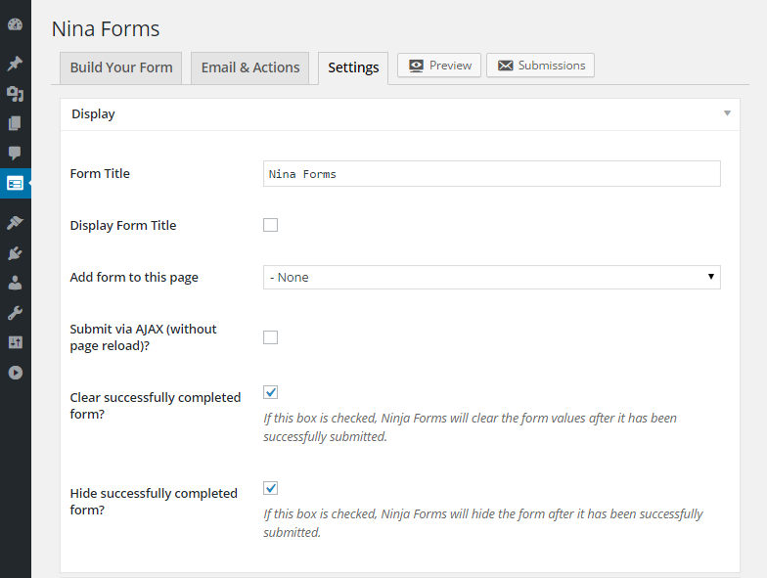Image resolution: width=767 pixels, height=578 pixels.
Task: Uncheck Clear successfully completed form checkbox
Action: point(270,392)
